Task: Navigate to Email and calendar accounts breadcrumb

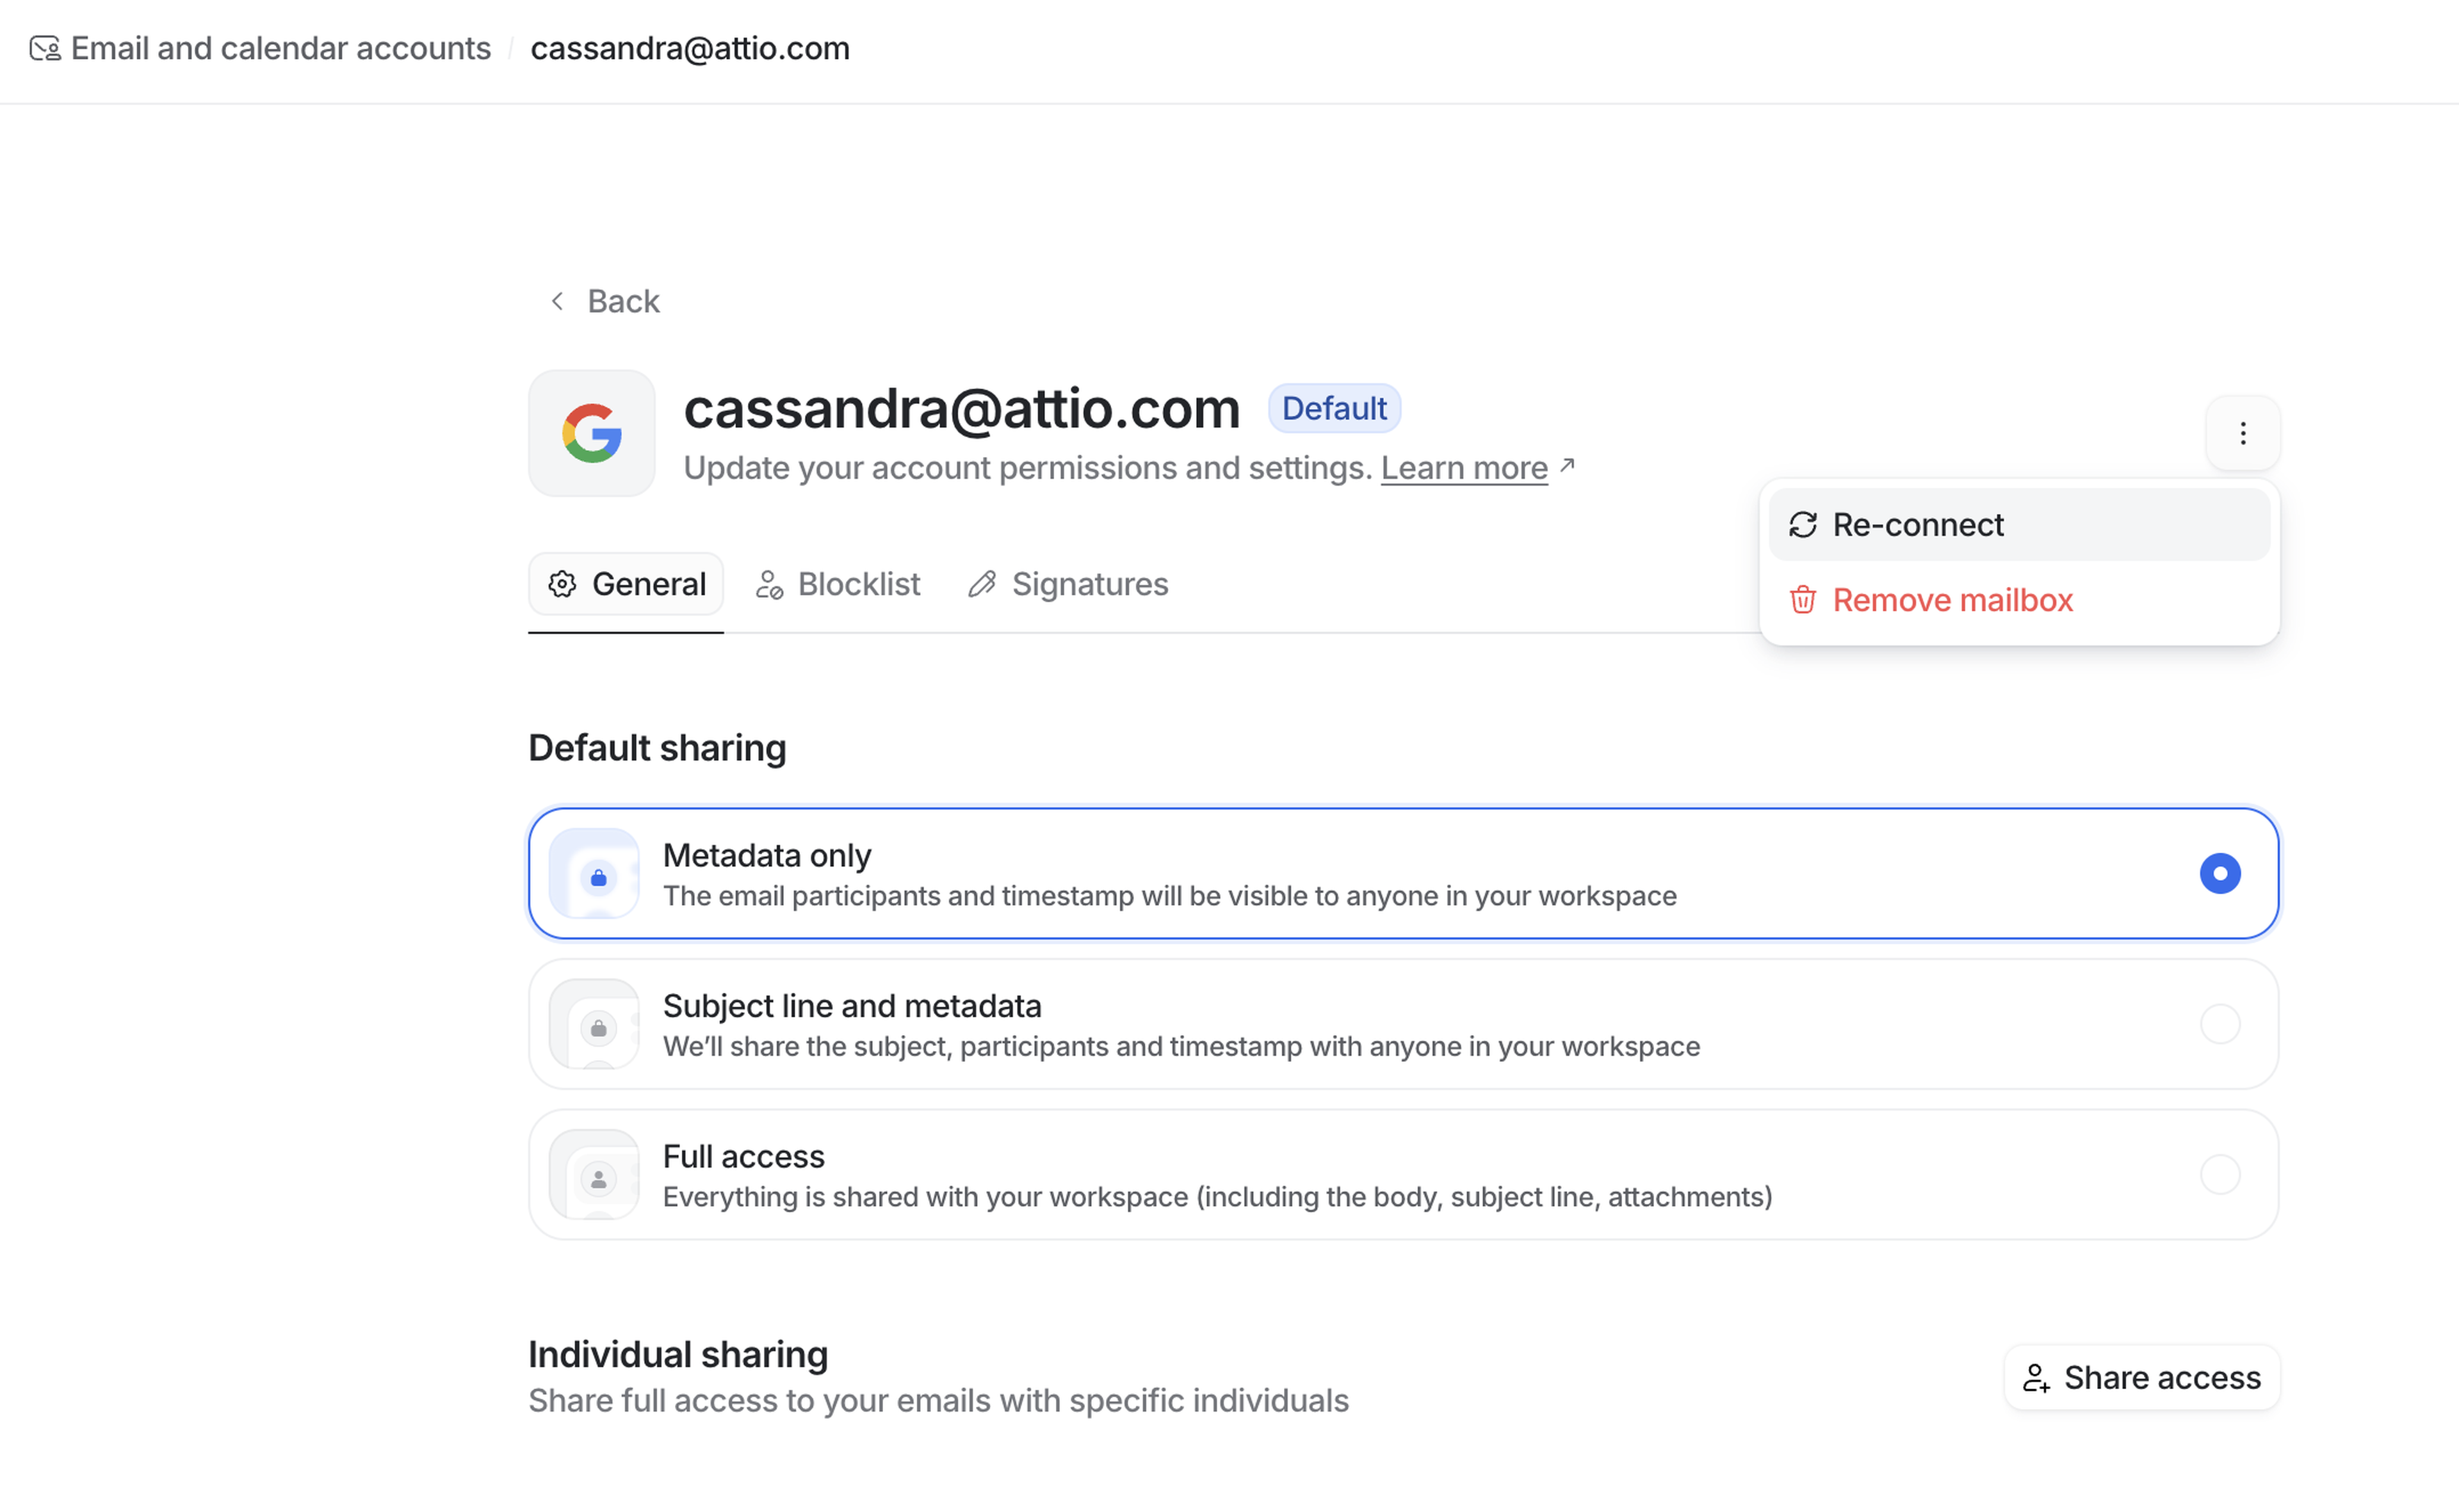Action: coord(280,48)
